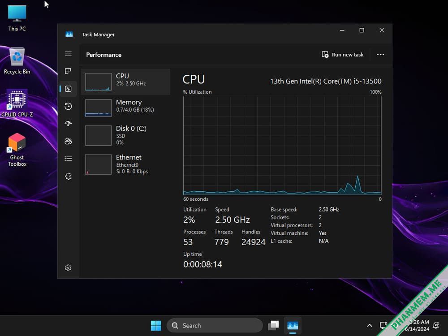Image resolution: width=448 pixels, height=336 pixels.
Task: Expand the system tray hidden icons chevron
Action: tap(370, 325)
